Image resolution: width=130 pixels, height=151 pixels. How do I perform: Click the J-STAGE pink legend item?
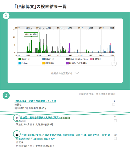click(x=95, y=59)
